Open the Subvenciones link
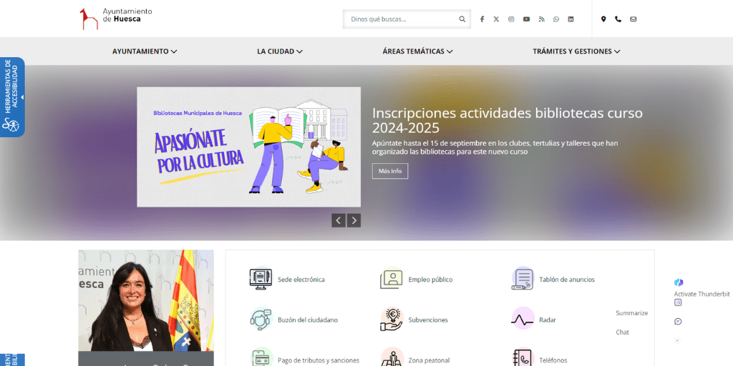Viewport: 733px width, 366px height. (x=428, y=320)
